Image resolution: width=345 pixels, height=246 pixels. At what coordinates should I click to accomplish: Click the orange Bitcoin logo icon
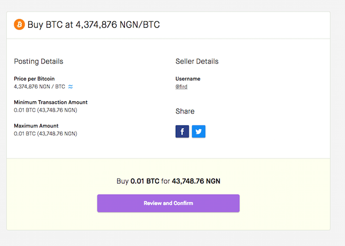(20, 24)
